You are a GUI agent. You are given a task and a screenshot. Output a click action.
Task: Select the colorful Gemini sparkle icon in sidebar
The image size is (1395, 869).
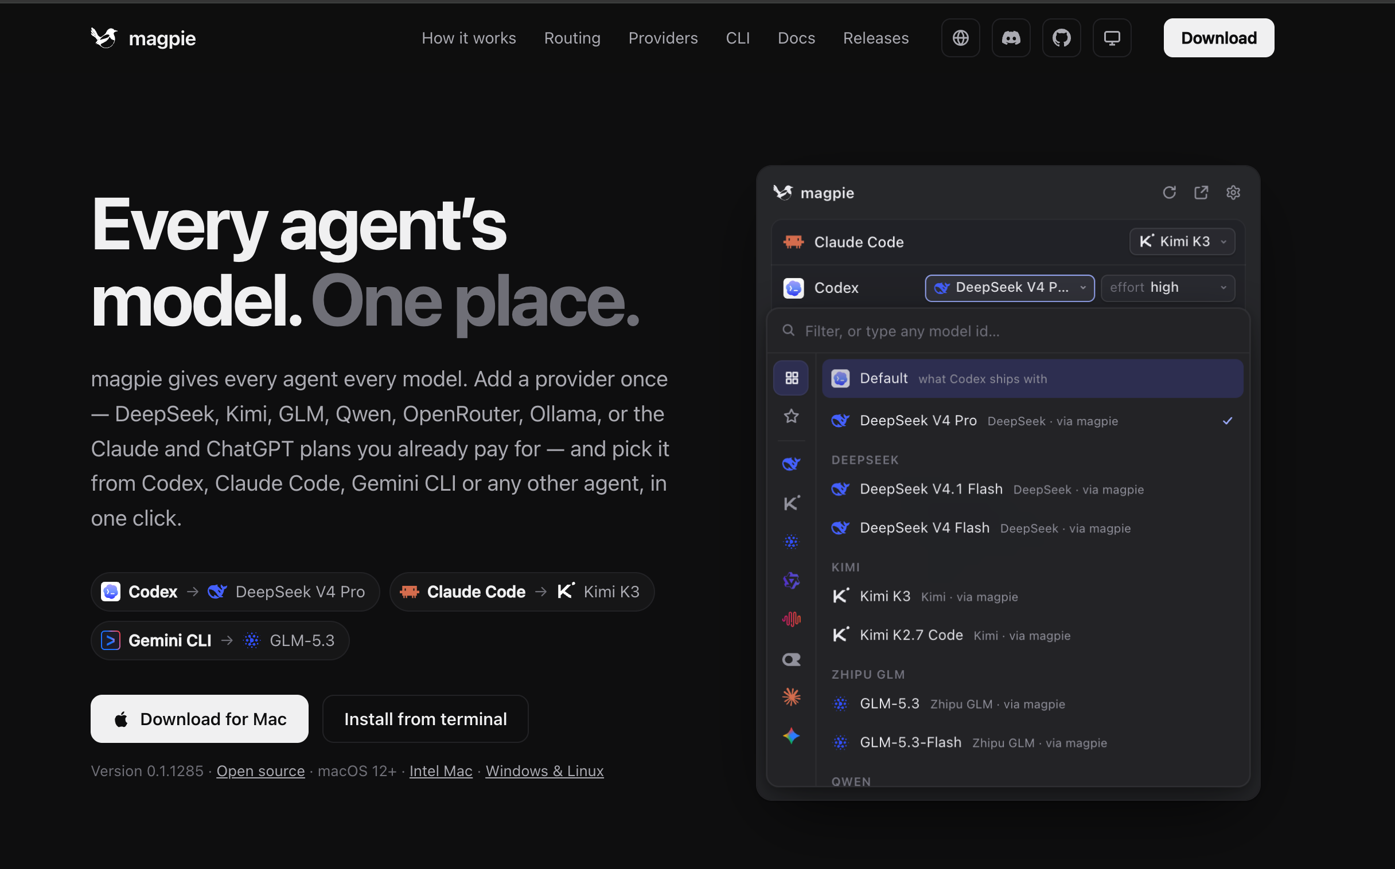791,735
